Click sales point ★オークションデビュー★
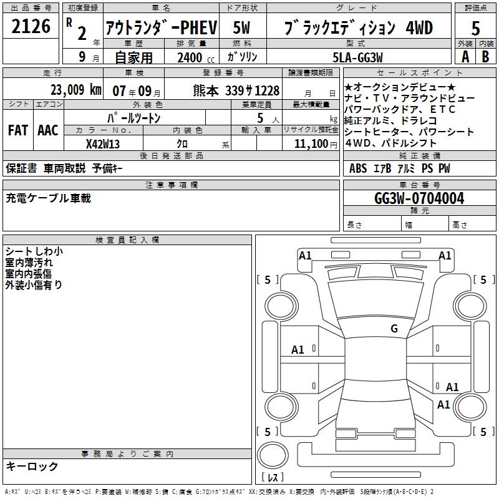499x499 pixels. click(400, 87)
